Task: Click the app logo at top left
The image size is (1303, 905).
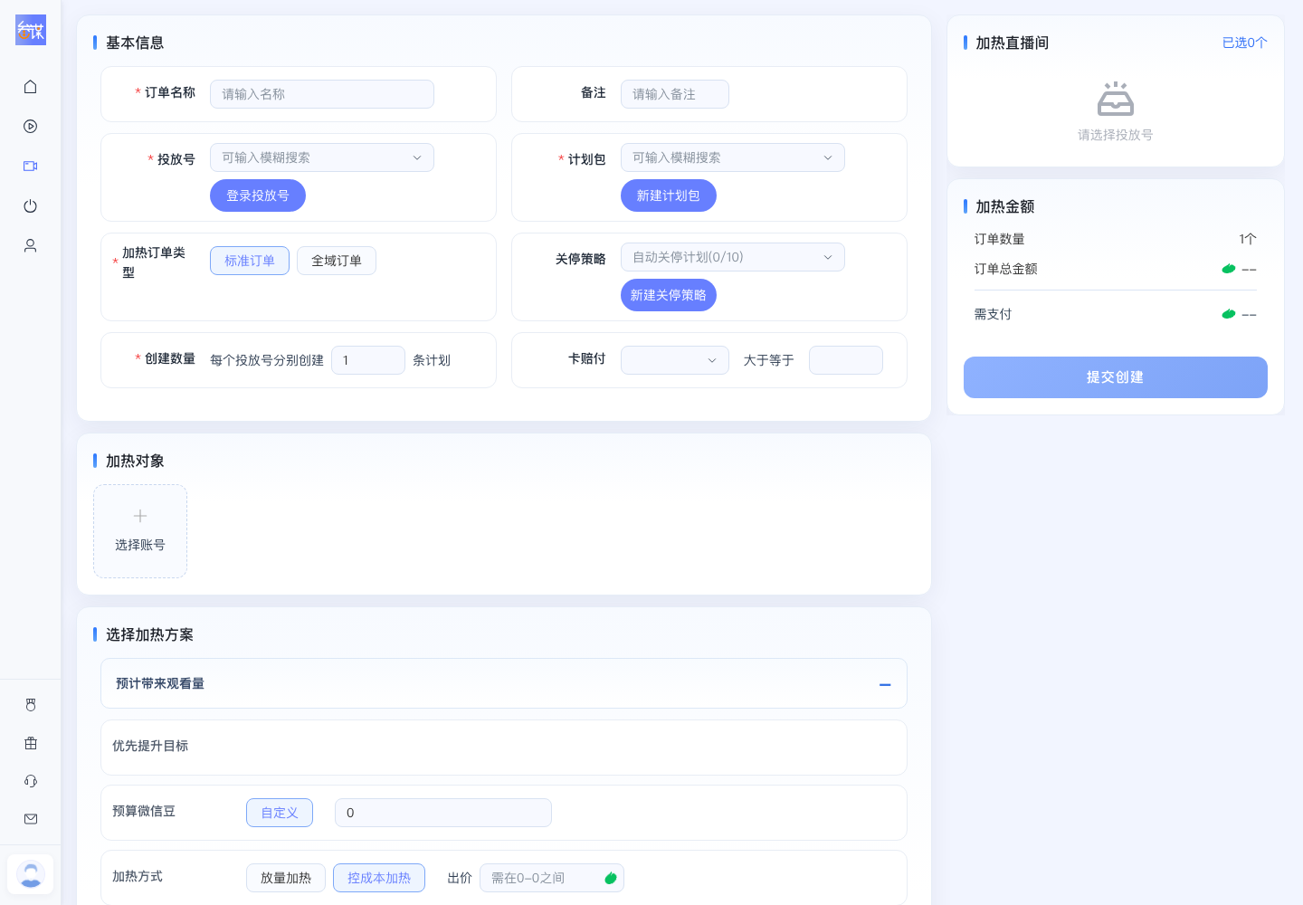Action: tap(31, 30)
